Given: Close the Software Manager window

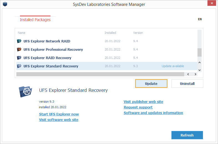Looking at the screenshot, I should pyautogui.click(x=212, y=3).
